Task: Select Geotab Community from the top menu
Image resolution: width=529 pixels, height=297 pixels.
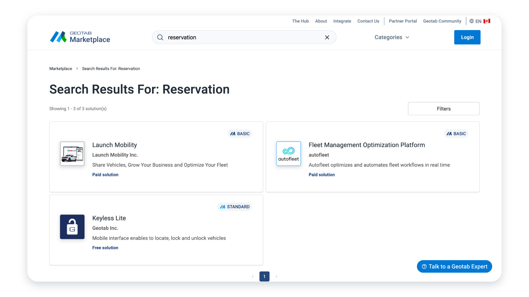Action: coord(442,21)
